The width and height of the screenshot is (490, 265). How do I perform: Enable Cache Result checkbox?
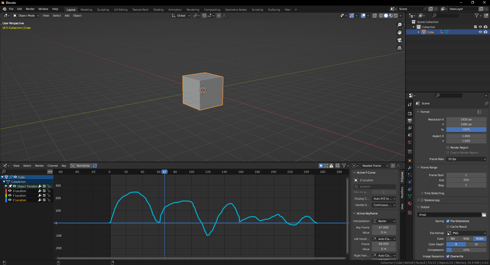(448, 227)
